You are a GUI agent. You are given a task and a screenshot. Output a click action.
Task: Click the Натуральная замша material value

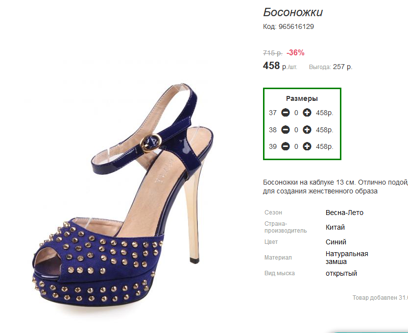click(x=347, y=258)
